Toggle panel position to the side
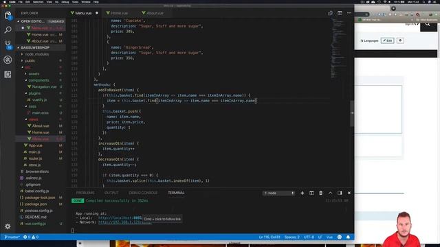The width and height of the screenshot is (440, 247). pos(340,193)
